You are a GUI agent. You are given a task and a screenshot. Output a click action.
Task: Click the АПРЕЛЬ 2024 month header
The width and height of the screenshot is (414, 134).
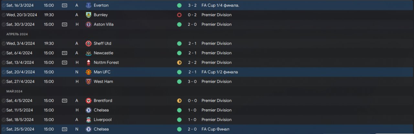click(x=17, y=34)
